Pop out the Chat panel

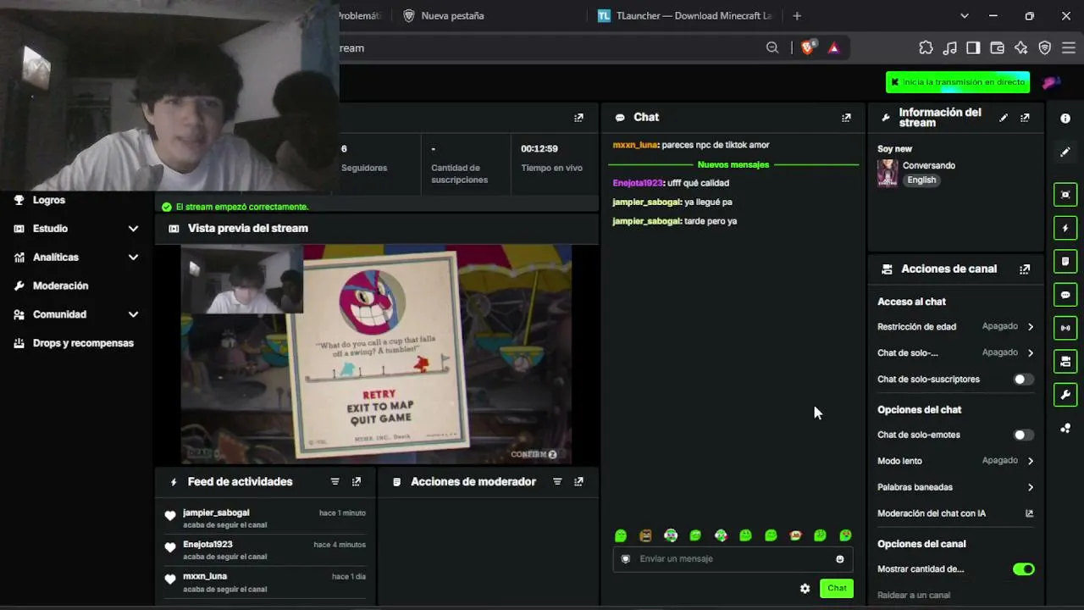click(x=846, y=118)
